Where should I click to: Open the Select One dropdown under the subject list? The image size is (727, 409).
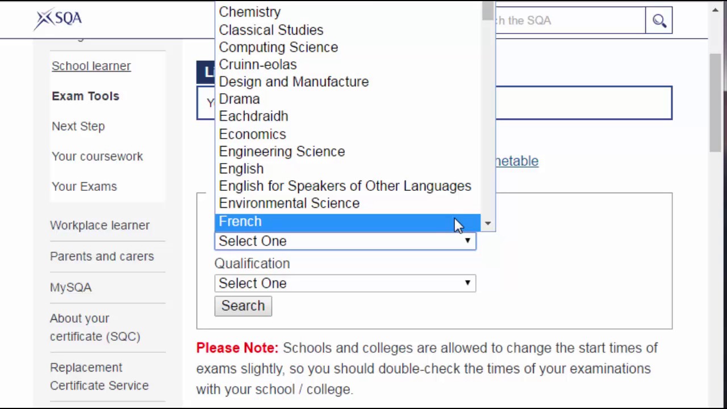[345, 241]
